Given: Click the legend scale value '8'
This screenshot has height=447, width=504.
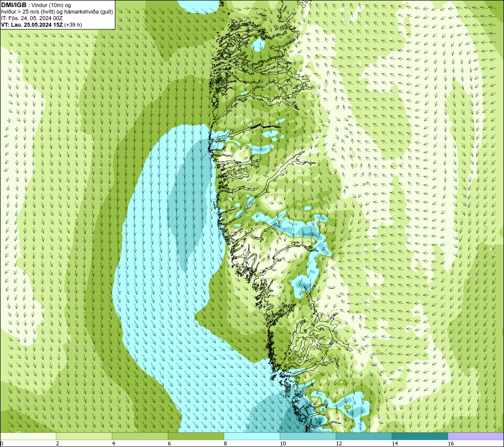Looking at the screenshot, I should [225, 443].
